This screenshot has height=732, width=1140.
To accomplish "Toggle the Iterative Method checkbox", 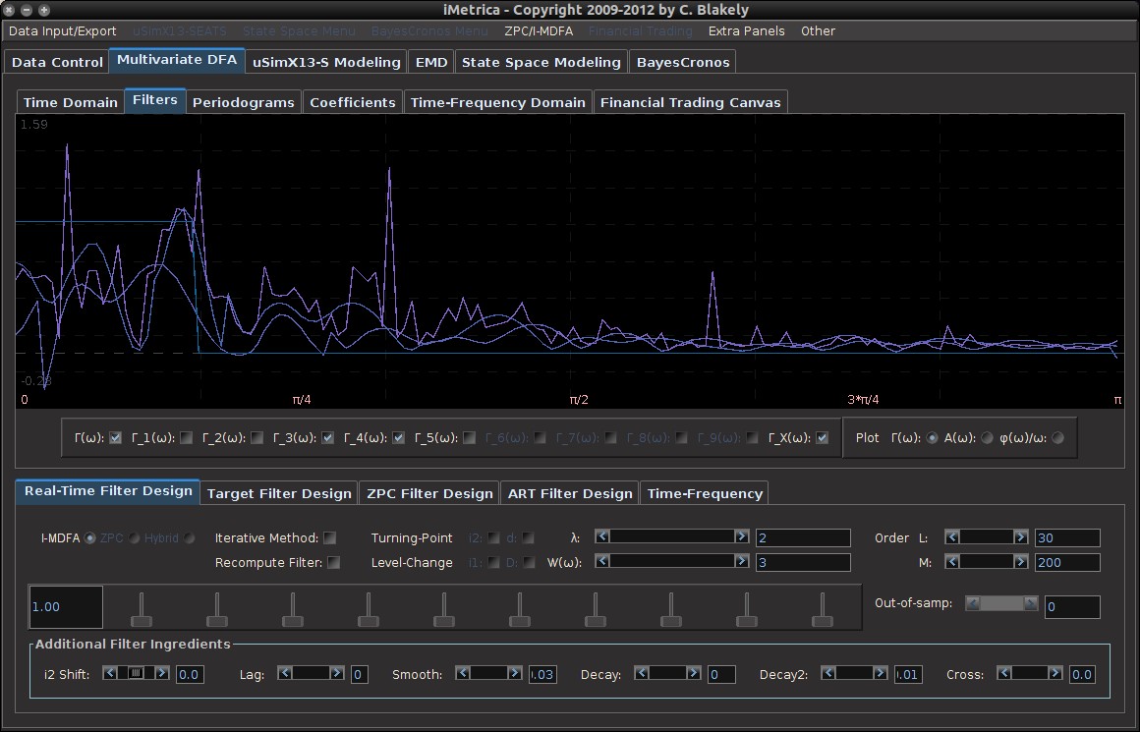I will (x=330, y=537).
